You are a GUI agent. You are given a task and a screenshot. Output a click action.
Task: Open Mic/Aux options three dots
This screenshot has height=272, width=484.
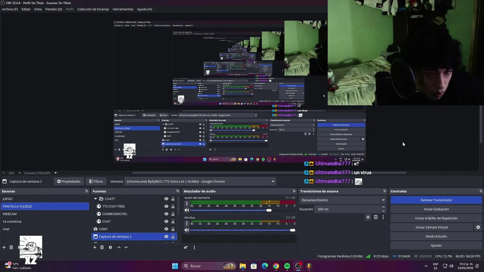coord(186,224)
